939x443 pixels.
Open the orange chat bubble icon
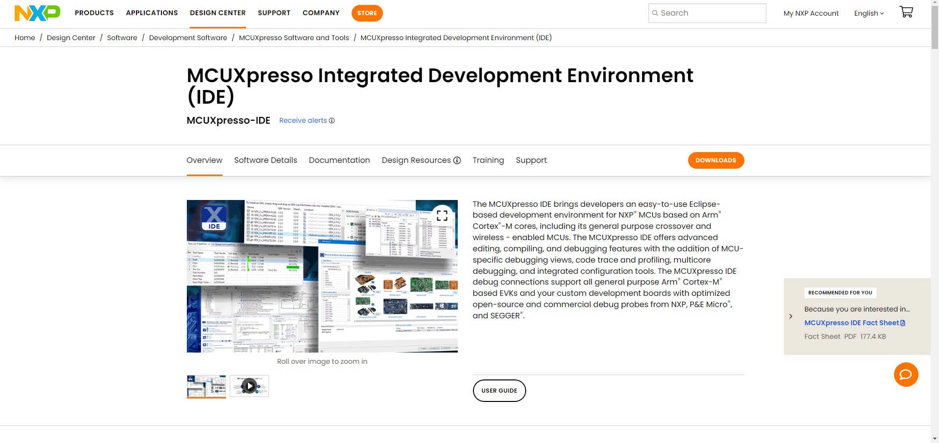(906, 375)
